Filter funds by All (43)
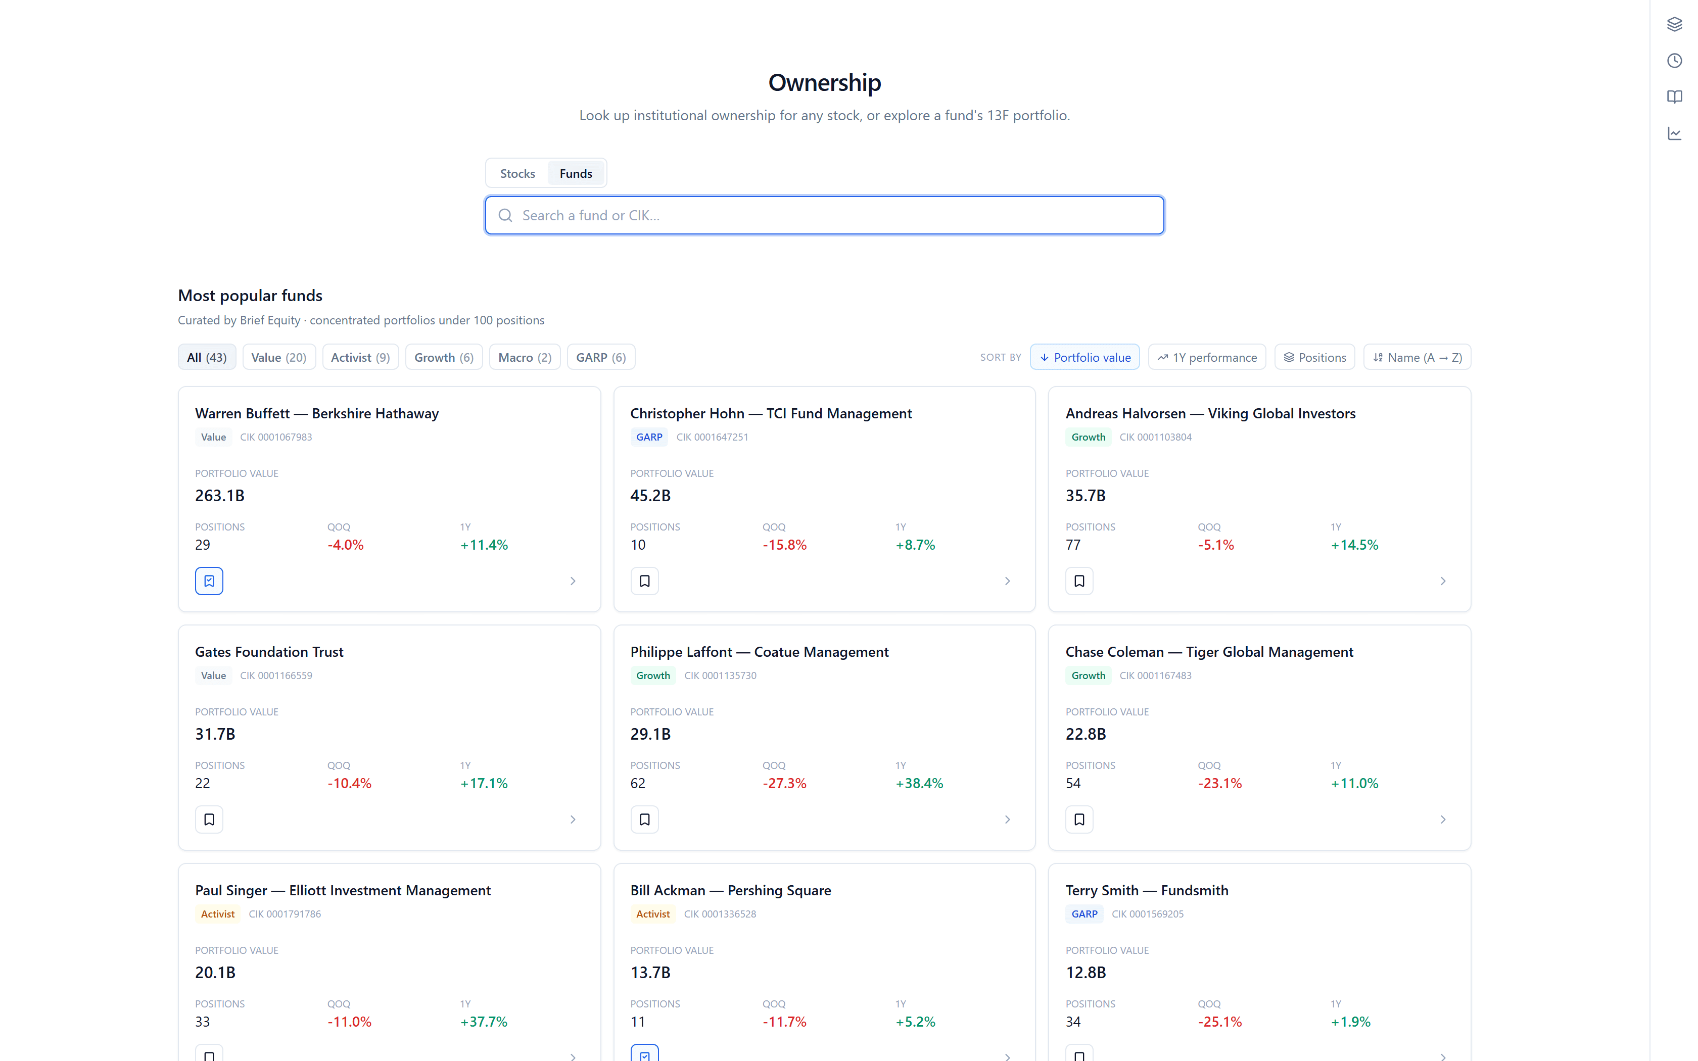Screen dimensions: 1698x1061 (x=206, y=357)
